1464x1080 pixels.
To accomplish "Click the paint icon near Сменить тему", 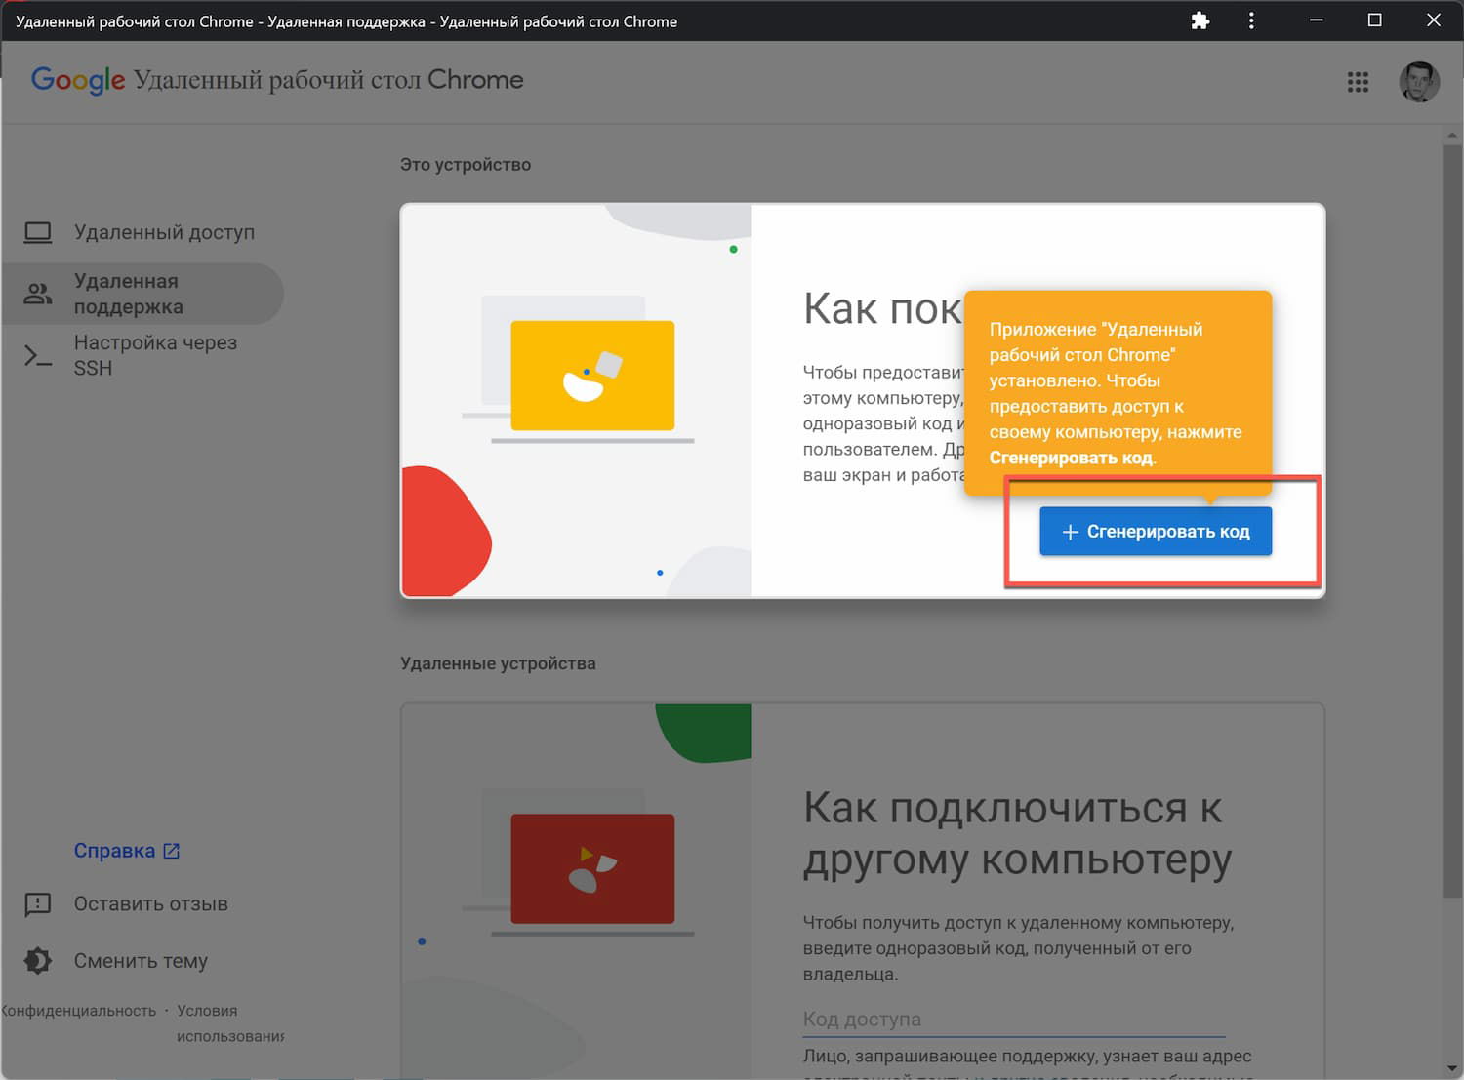I will pyautogui.click(x=37, y=961).
